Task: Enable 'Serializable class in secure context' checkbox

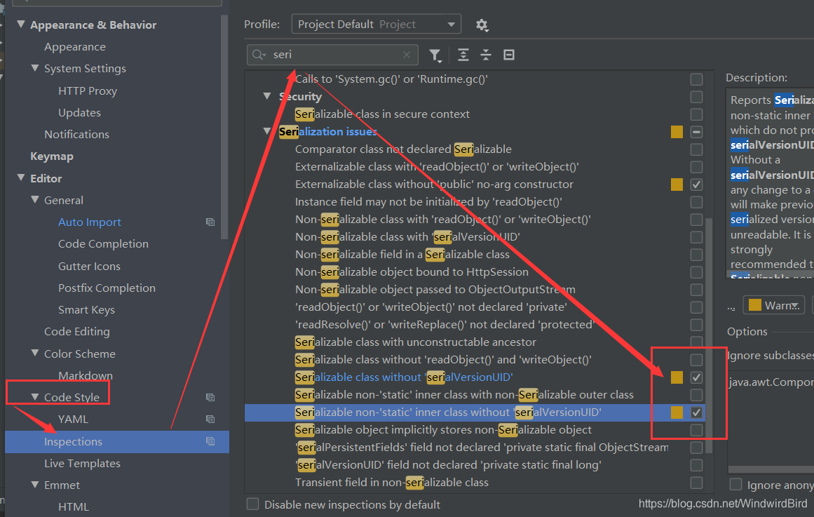Action: pos(696,114)
